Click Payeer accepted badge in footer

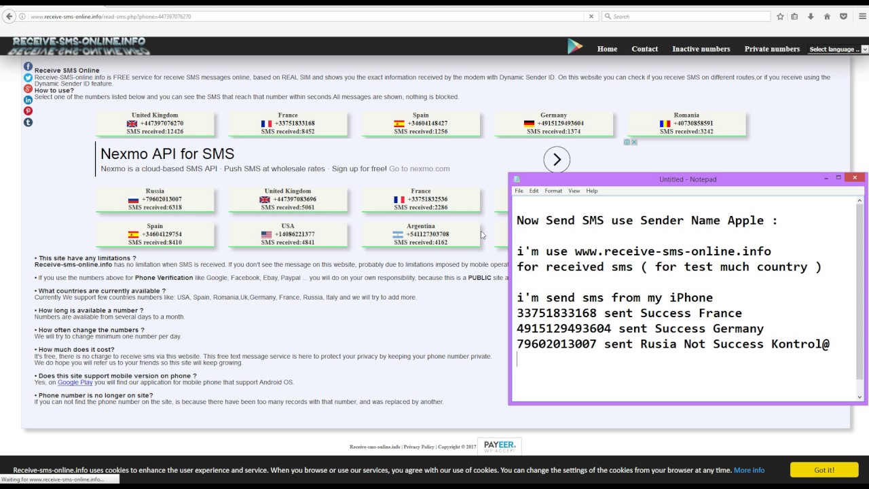click(x=500, y=446)
